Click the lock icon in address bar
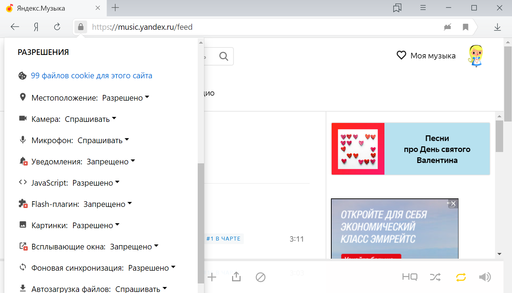Screen dimensions: 512x293 click(81, 27)
